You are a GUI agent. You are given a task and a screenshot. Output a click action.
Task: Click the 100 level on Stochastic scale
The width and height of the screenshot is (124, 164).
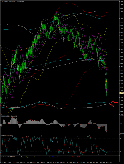[x=120, y=135]
